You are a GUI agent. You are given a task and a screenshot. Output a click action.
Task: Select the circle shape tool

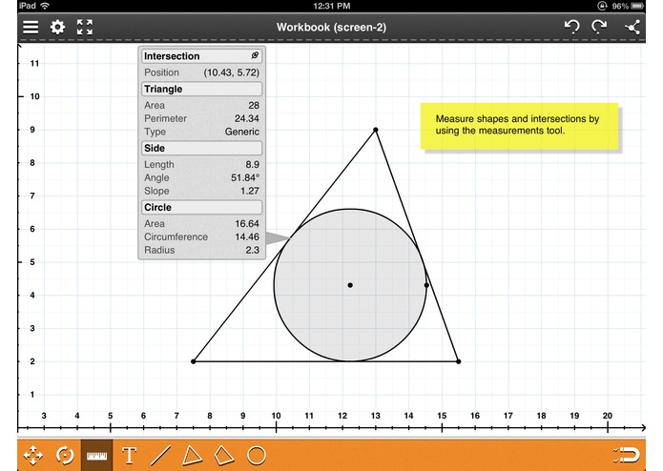257,456
